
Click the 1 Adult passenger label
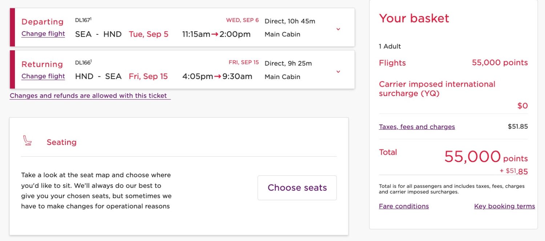[x=389, y=46]
